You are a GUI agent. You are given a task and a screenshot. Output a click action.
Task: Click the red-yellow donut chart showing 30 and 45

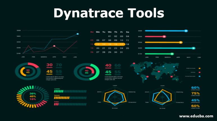[28, 71]
